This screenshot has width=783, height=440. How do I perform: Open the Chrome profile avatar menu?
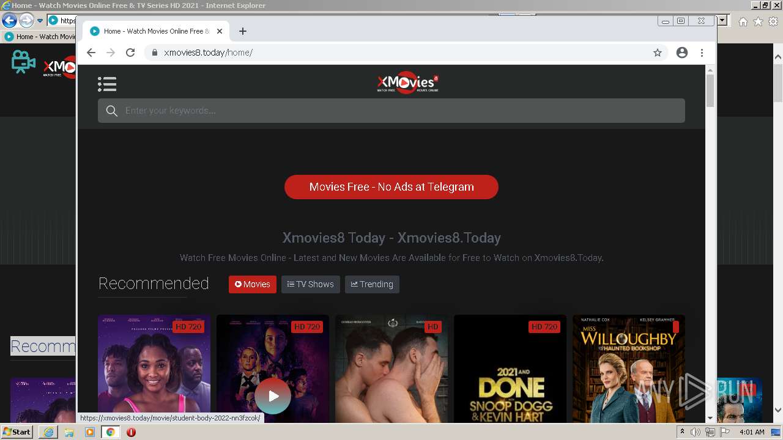pos(682,53)
